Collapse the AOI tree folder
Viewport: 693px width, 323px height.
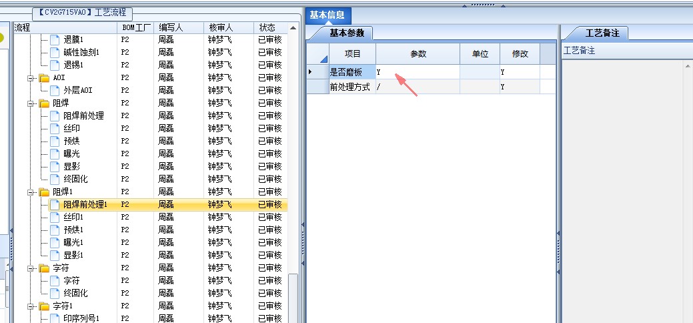[31, 78]
